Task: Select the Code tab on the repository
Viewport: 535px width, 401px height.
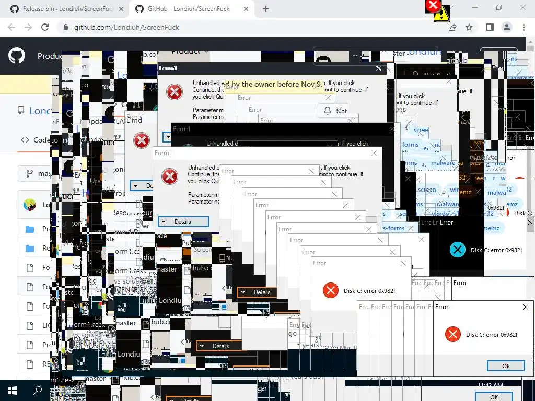Action: (x=36, y=140)
